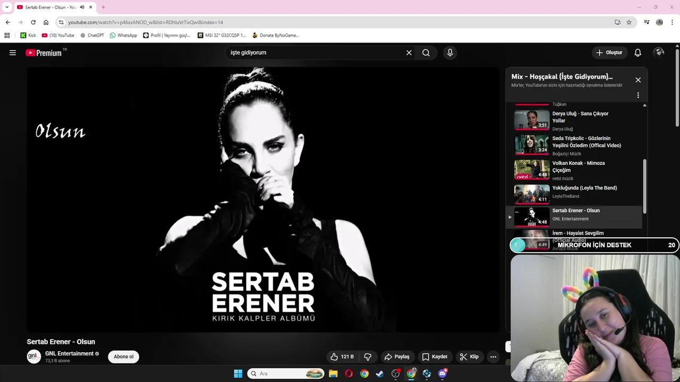Open Opera browser from taskbar
The image size is (680, 382).
pos(348,374)
